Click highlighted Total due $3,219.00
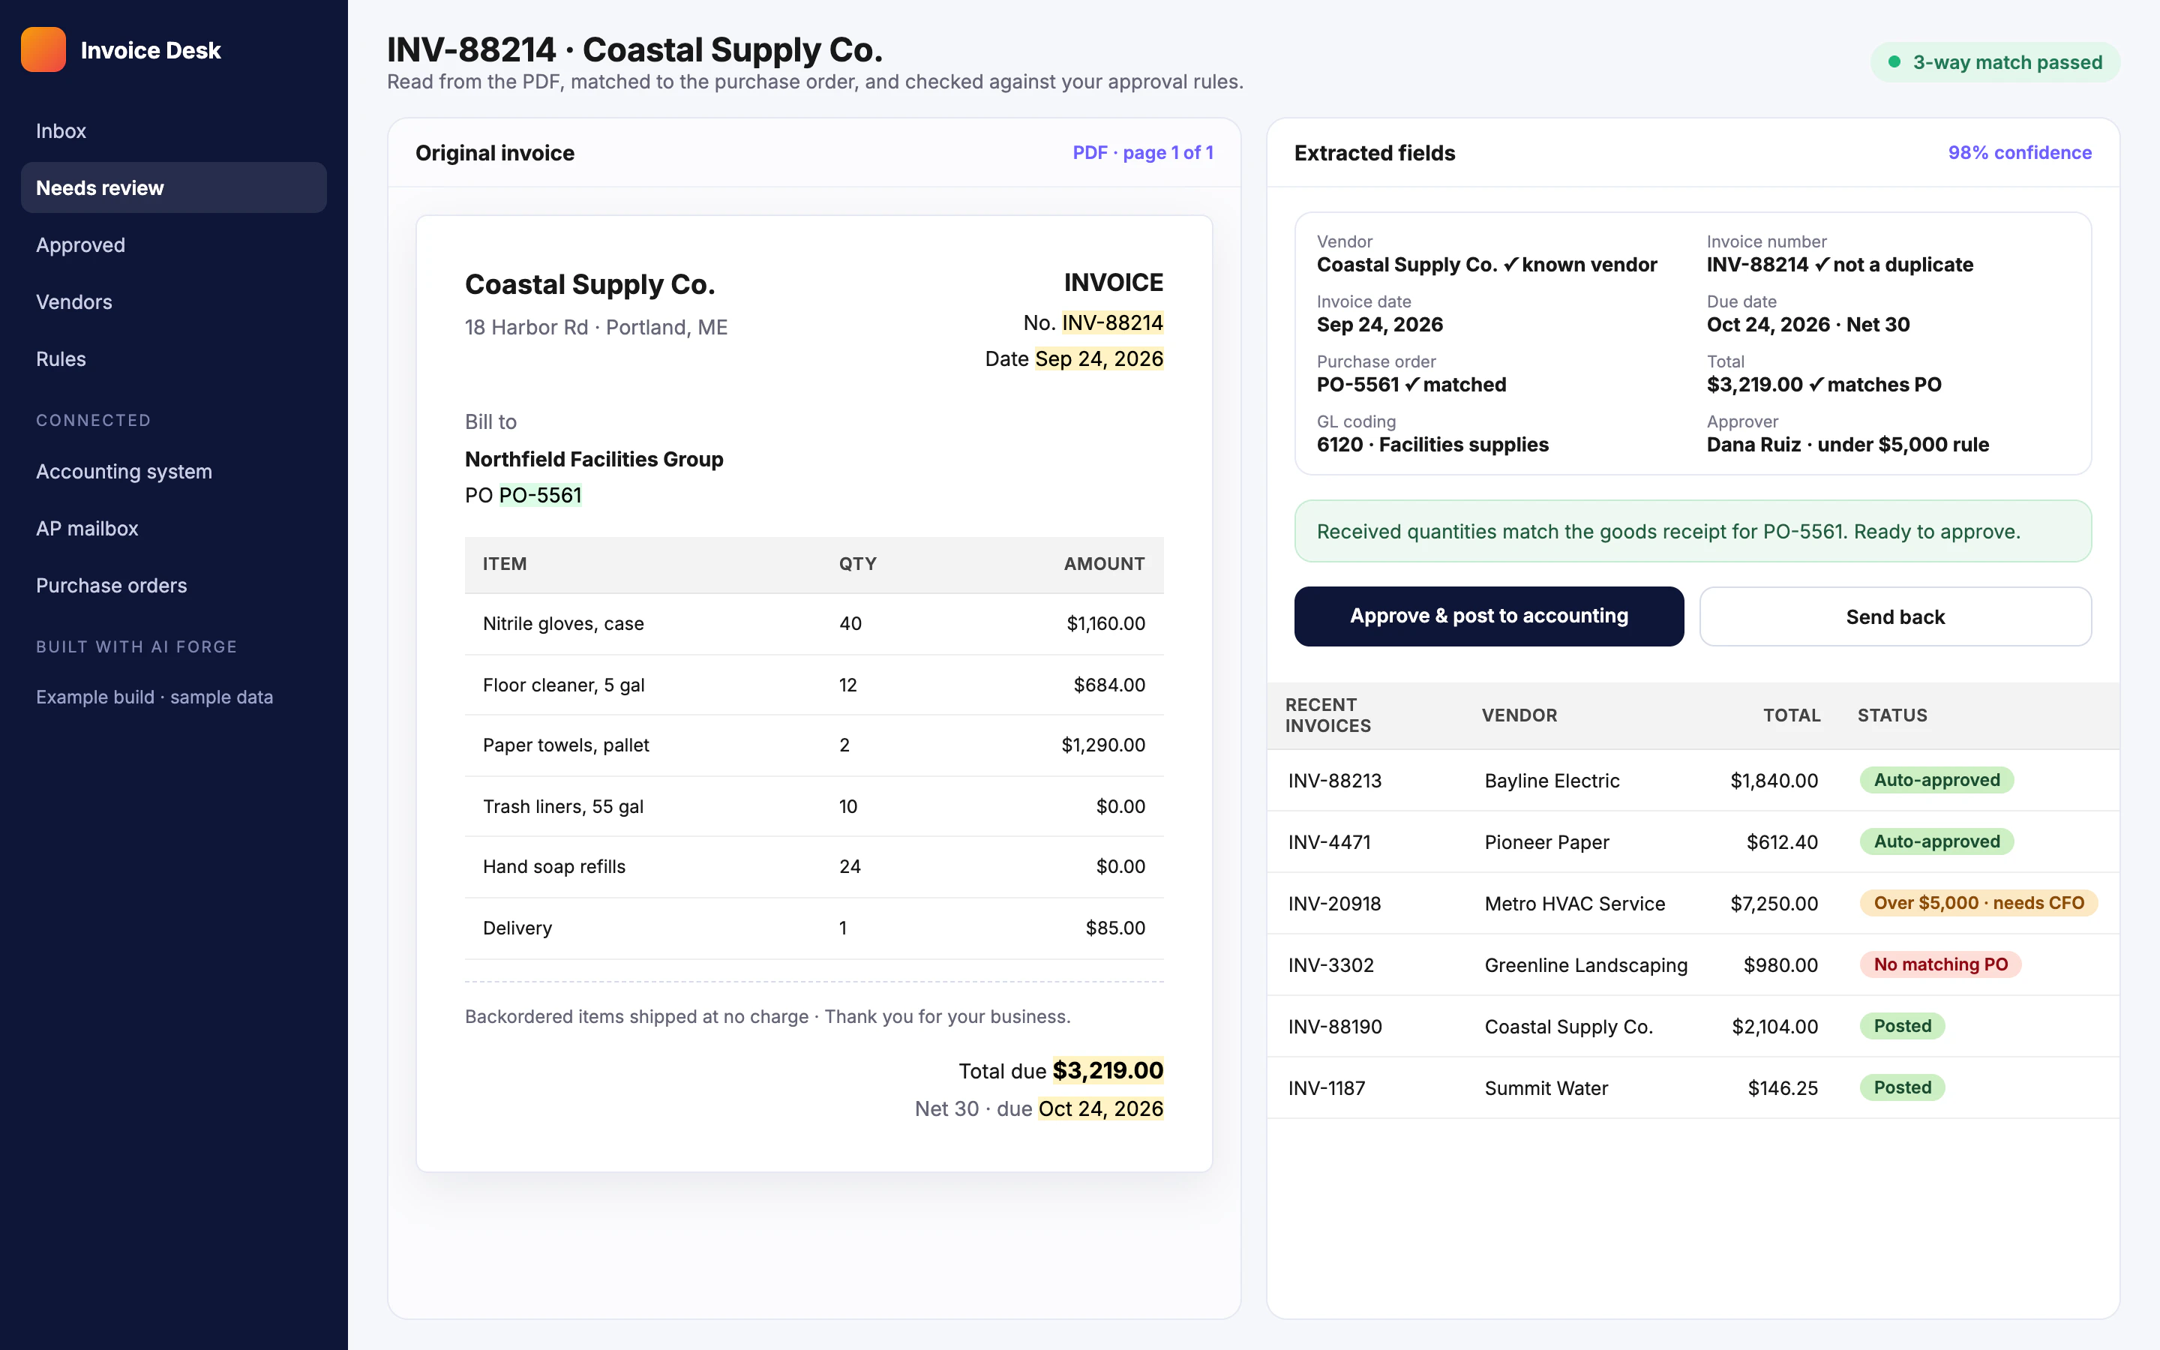This screenshot has width=2160, height=1350. click(x=1107, y=1070)
